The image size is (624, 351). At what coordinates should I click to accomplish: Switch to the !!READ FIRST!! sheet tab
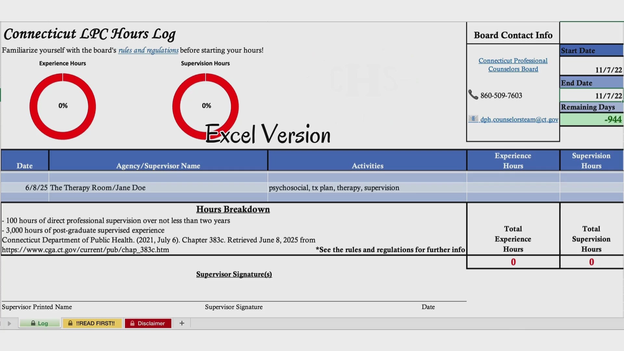[92, 323]
